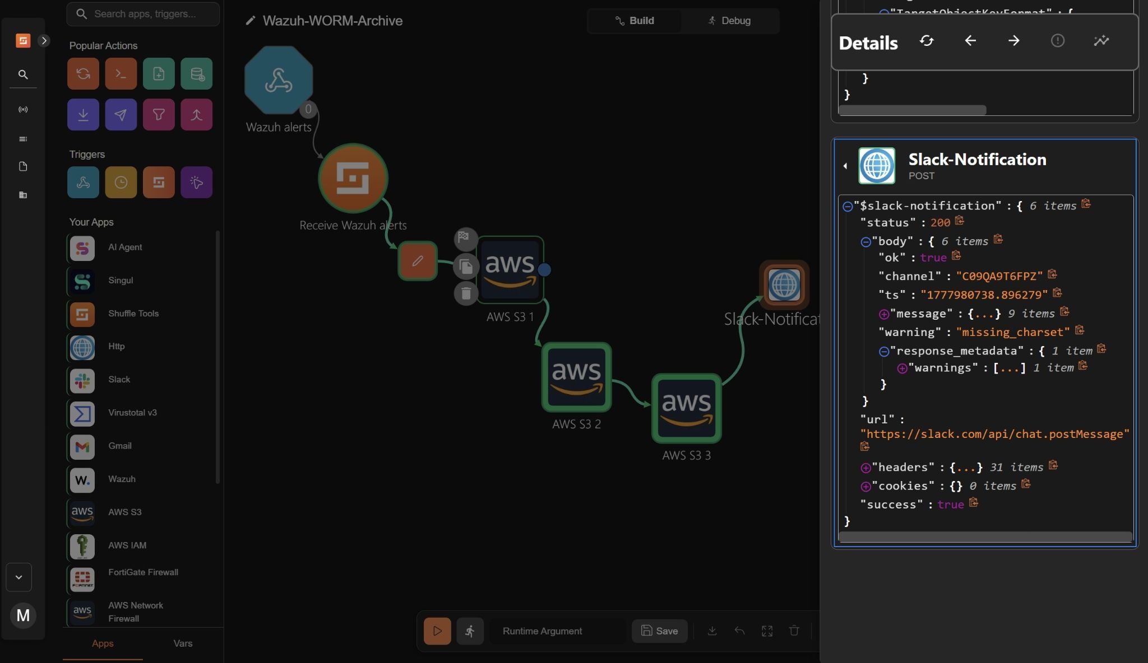Focus the Runtime Argument field
1148x663 pixels.
point(558,631)
